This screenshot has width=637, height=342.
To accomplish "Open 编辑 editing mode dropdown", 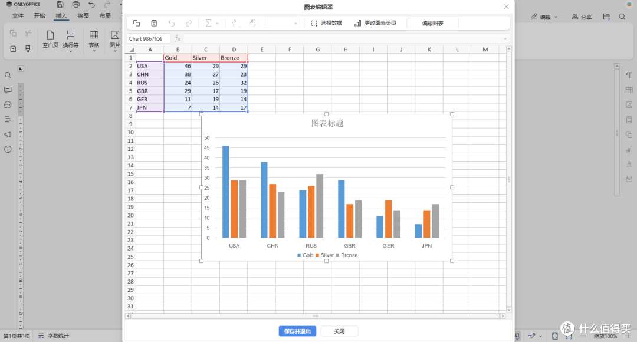I will tap(544, 17).
